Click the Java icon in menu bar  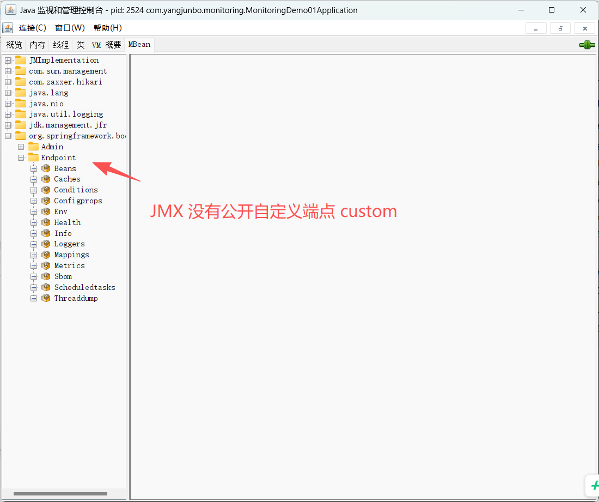(8, 28)
